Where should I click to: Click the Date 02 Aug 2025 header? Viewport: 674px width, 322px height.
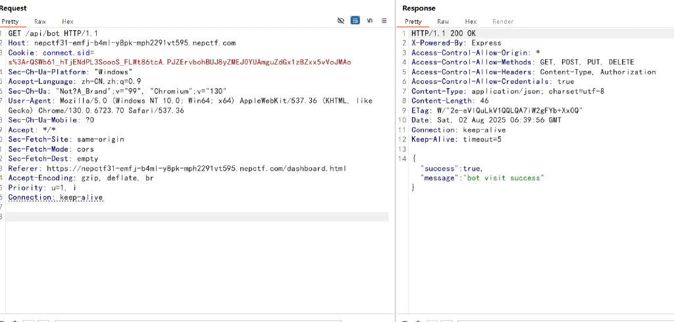[x=486, y=120]
